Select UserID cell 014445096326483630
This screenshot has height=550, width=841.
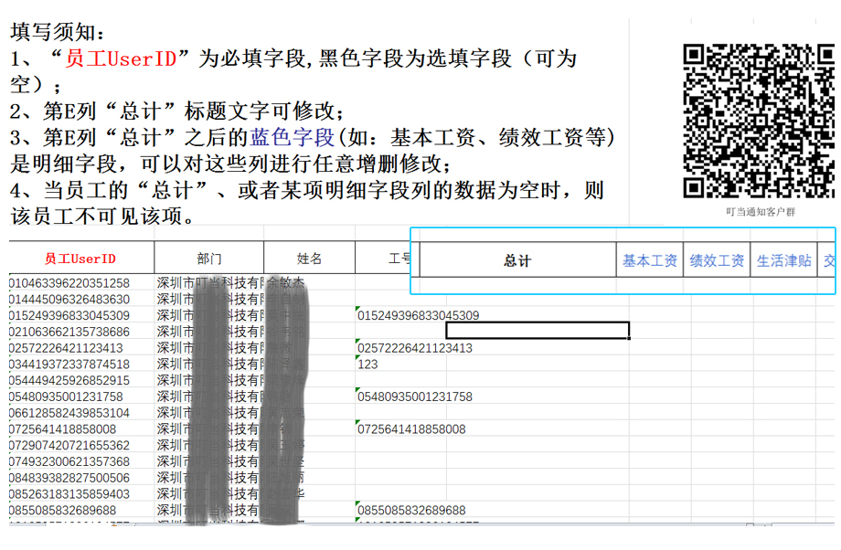point(69,300)
